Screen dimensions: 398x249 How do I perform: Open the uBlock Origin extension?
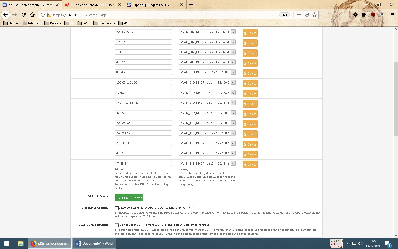pyautogui.click(x=373, y=15)
